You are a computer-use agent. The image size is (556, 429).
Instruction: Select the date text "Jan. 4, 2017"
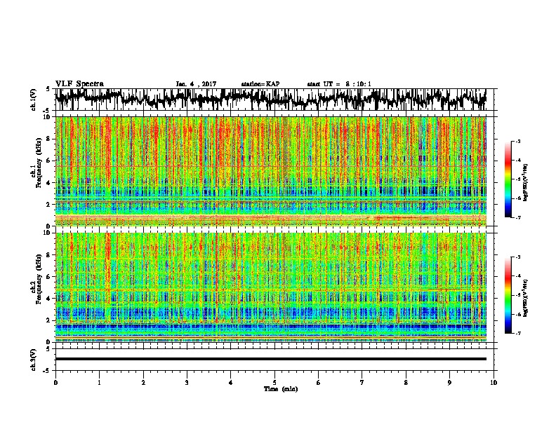[x=196, y=84]
